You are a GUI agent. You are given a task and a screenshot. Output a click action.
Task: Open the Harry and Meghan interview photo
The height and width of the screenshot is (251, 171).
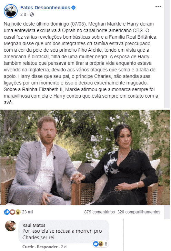point(85,157)
